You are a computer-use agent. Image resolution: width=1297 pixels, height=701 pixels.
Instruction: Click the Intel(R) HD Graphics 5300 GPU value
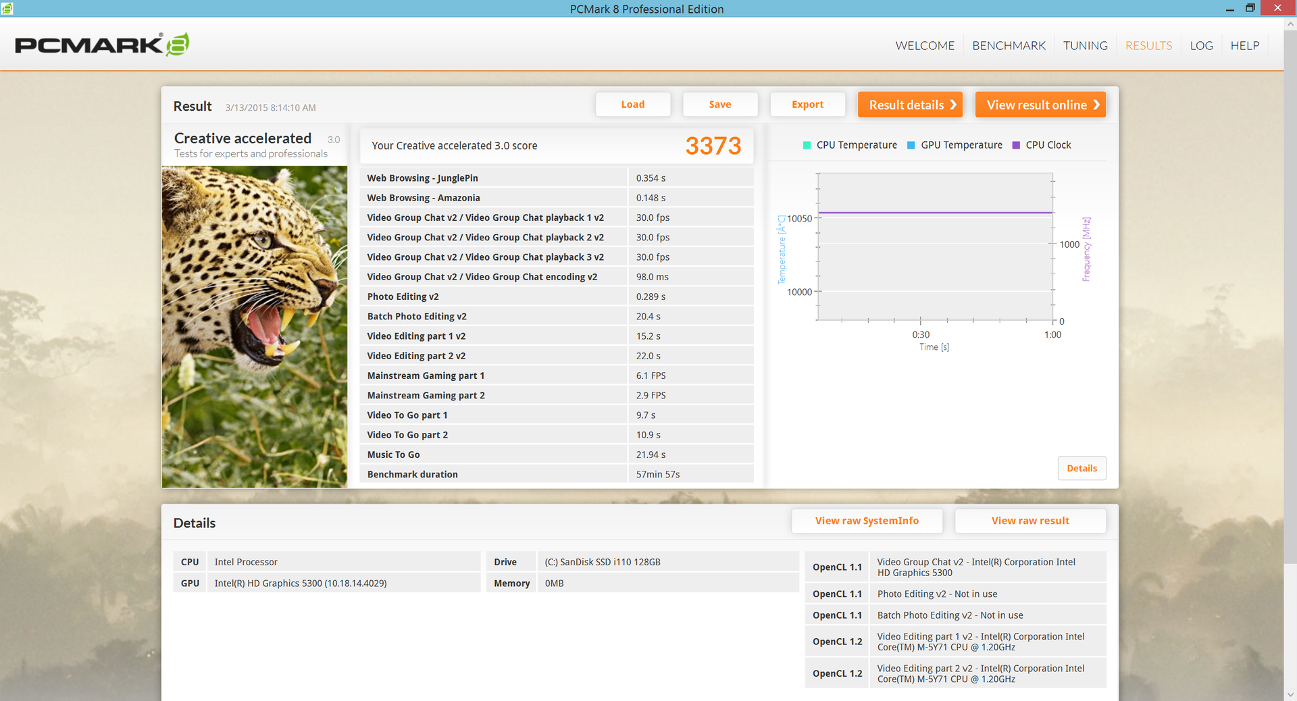pos(301,583)
